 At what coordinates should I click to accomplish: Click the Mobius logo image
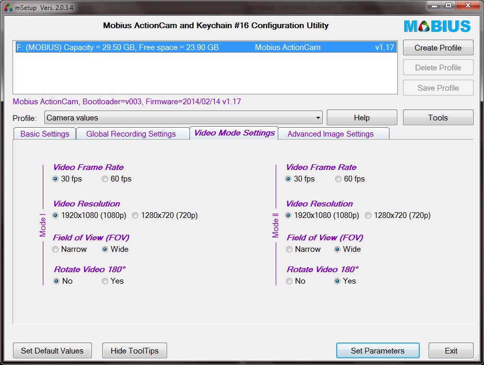click(x=437, y=26)
